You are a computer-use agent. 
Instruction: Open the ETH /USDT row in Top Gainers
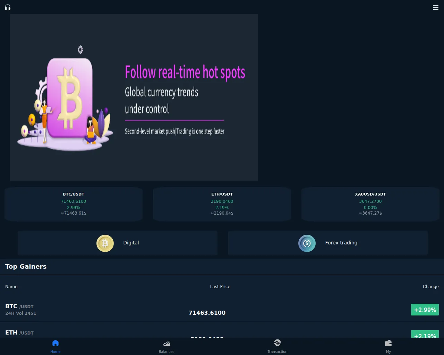coord(222,332)
